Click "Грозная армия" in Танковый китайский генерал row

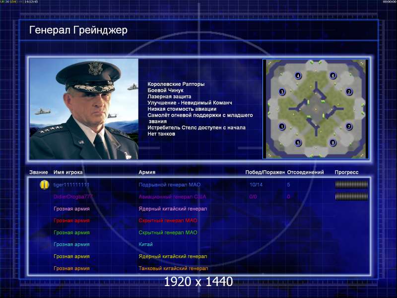coord(71,268)
